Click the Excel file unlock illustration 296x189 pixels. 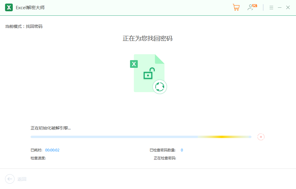pyautogui.click(x=148, y=74)
